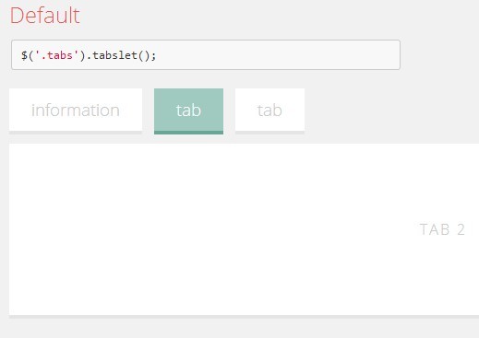Click the gray shadow under information tab

coord(76,133)
